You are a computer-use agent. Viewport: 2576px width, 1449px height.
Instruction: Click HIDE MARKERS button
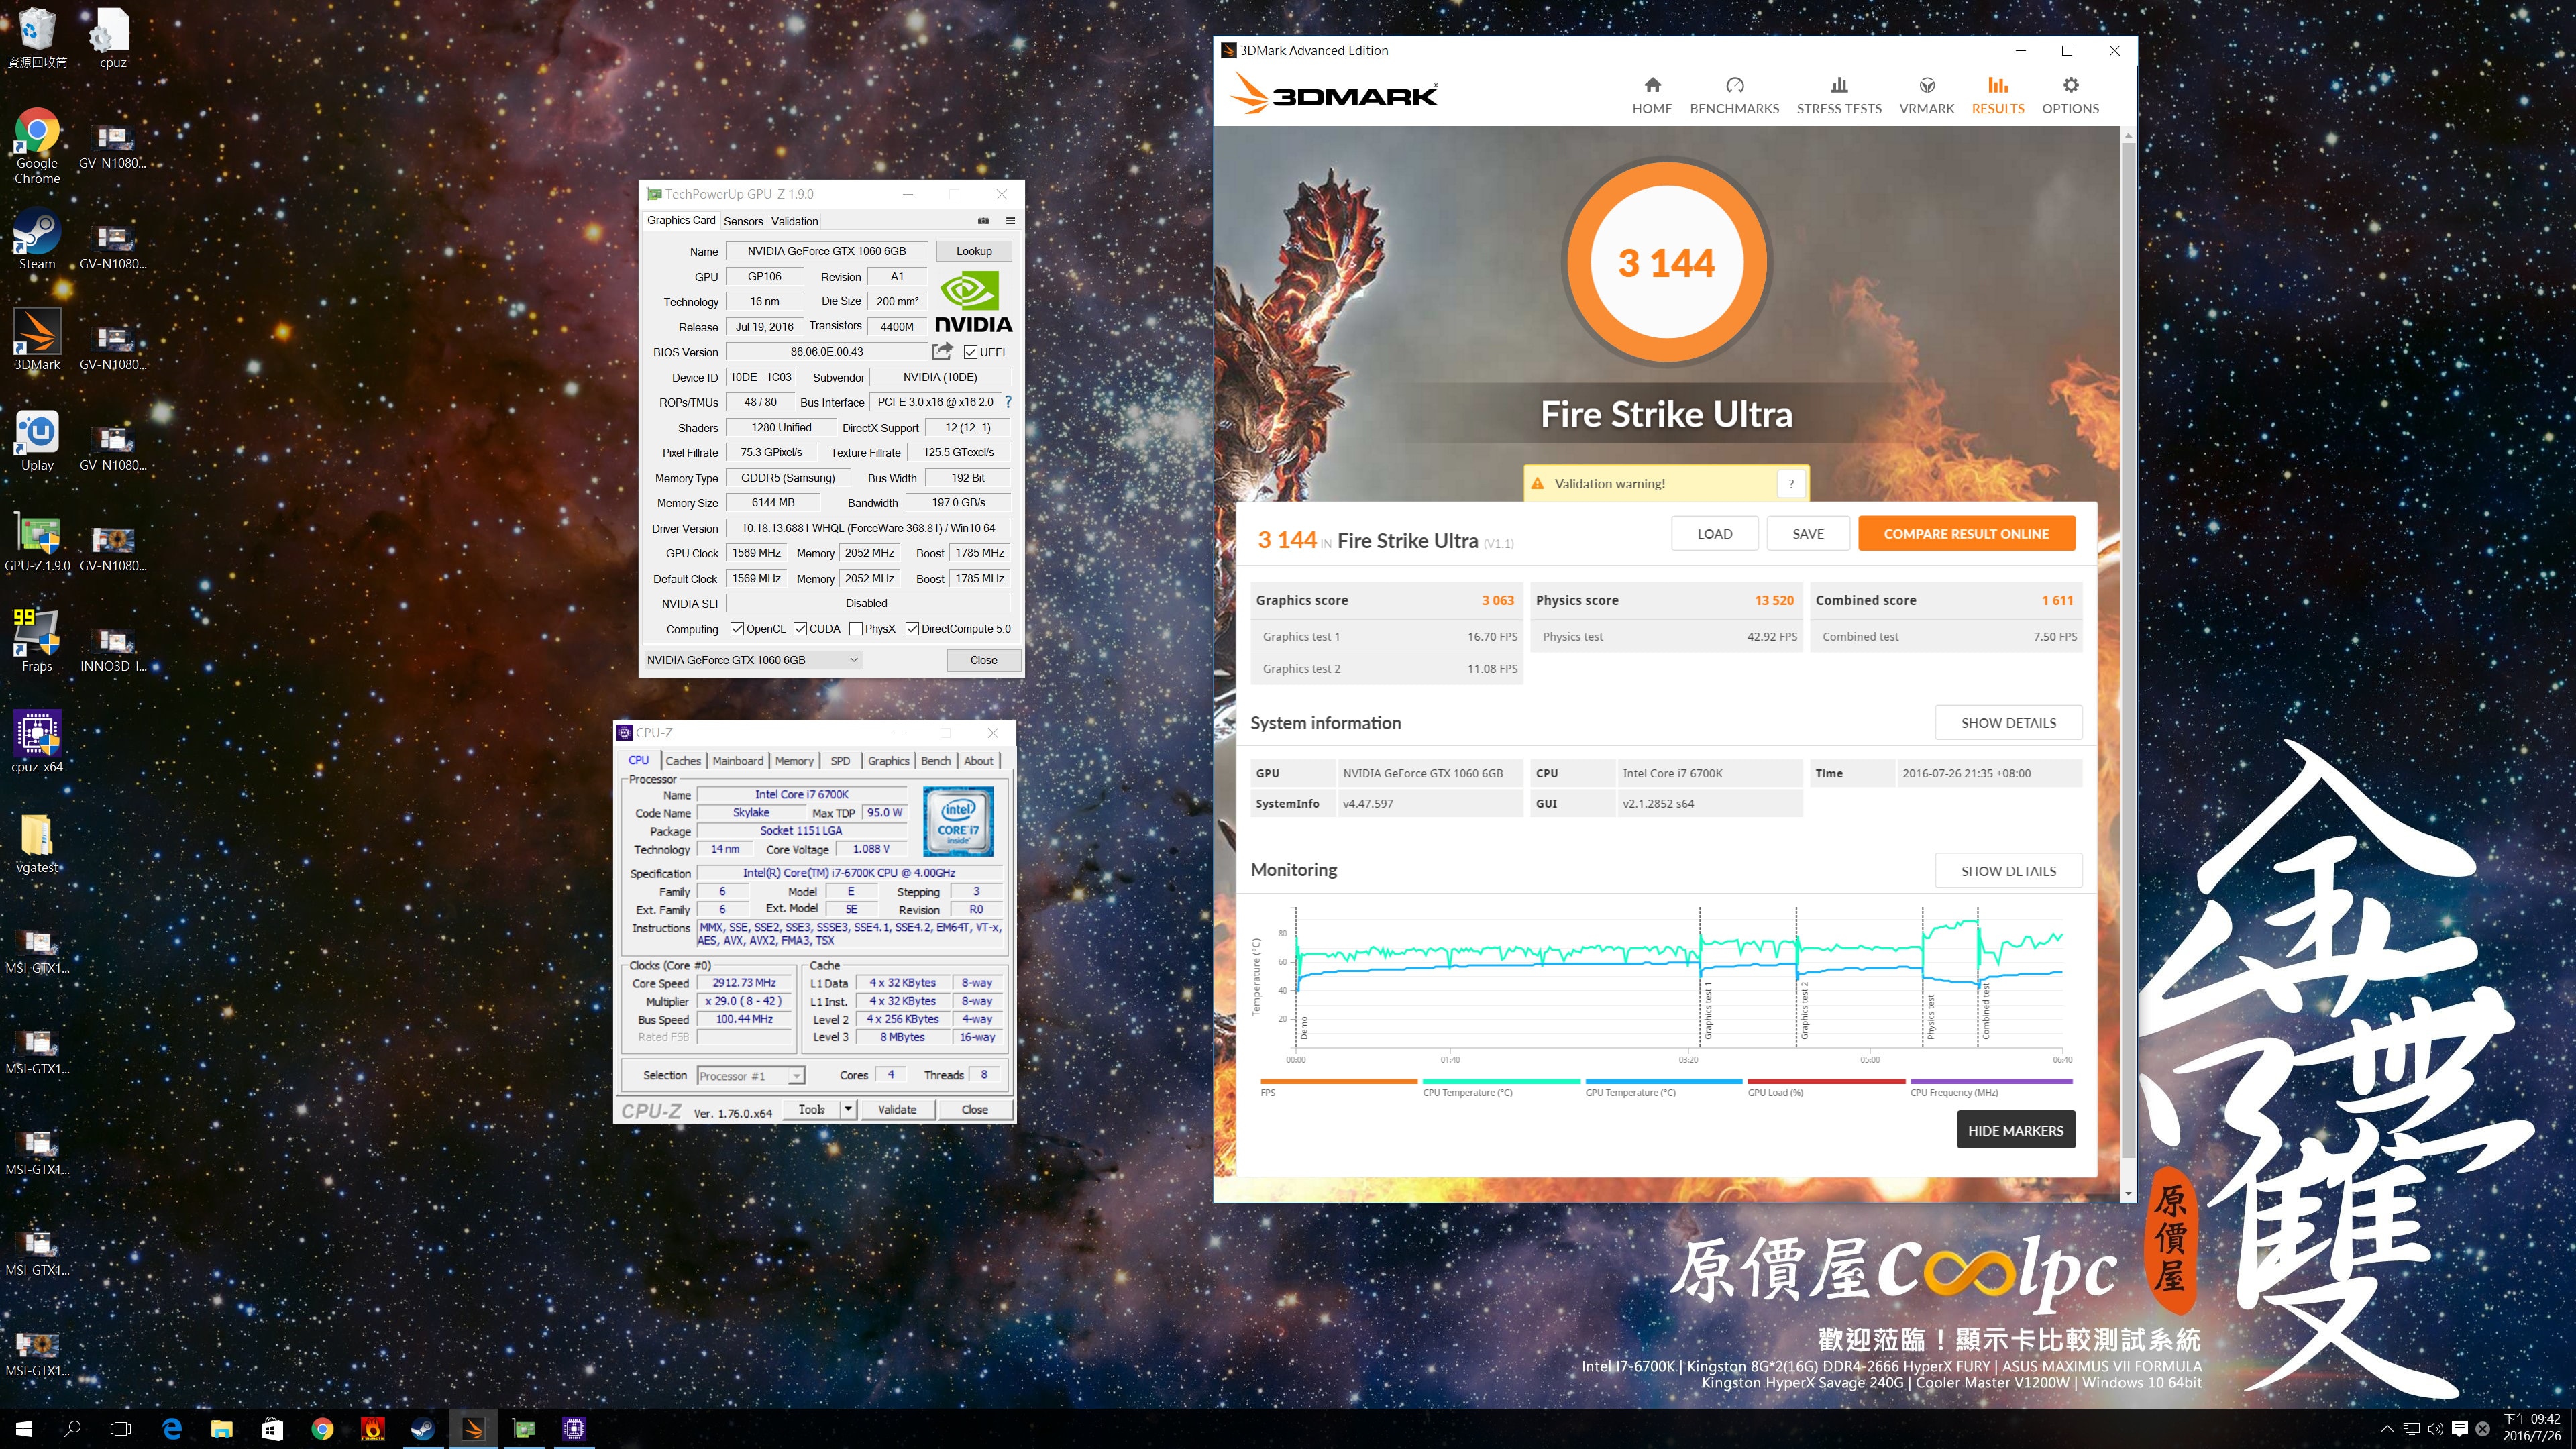[x=2015, y=1131]
